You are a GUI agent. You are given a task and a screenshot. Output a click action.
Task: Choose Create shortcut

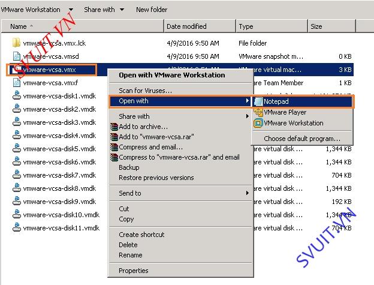(x=141, y=235)
